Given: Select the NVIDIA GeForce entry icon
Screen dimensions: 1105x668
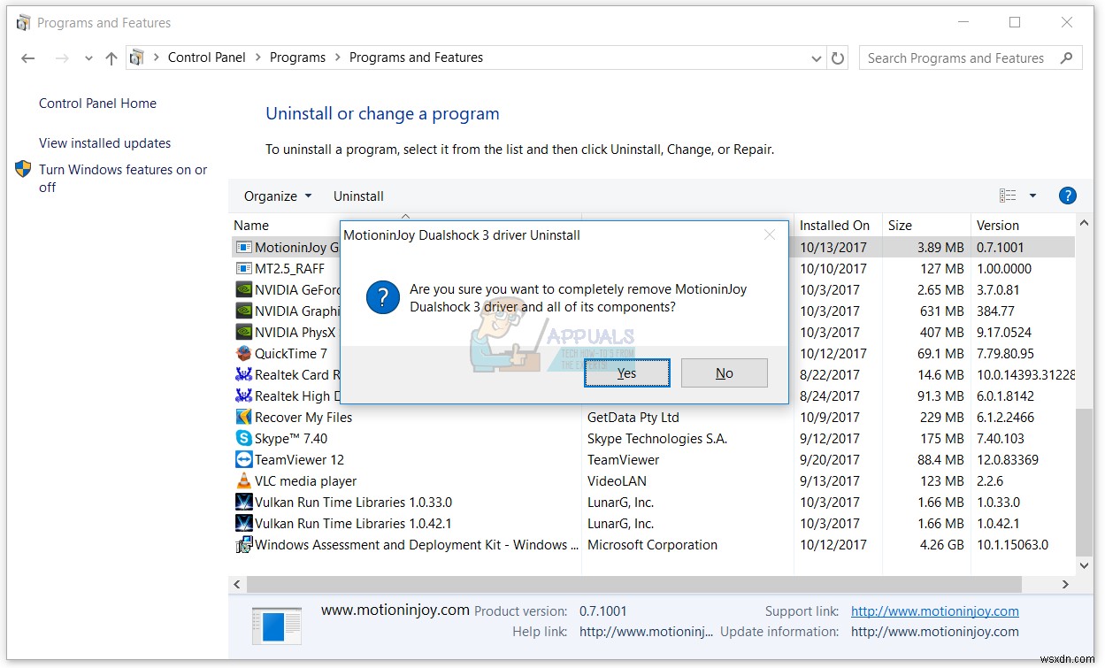Looking at the screenshot, I should pos(244,290).
